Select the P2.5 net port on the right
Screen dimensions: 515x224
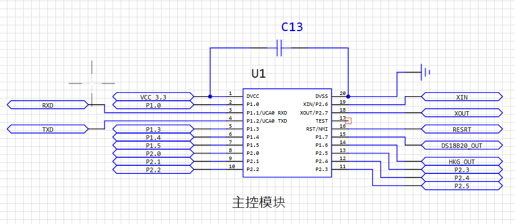[x=462, y=186]
